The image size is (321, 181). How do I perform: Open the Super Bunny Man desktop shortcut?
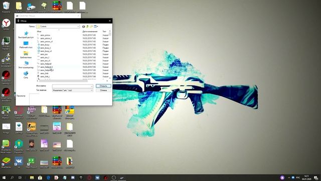(x=32, y=112)
